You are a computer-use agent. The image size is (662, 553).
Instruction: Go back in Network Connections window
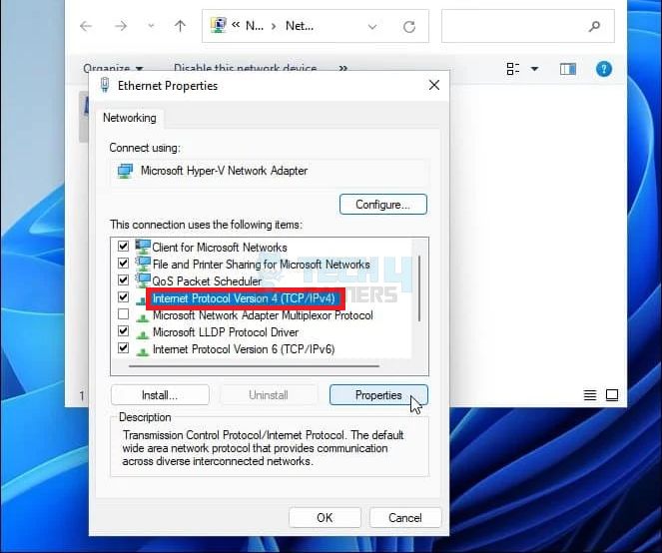[x=86, y=26]
